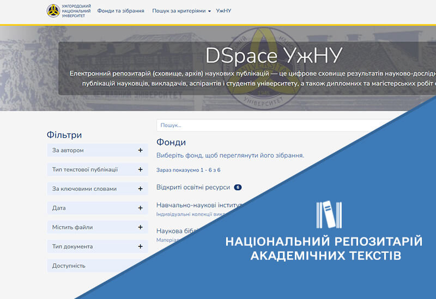
Task: Open the Відкриті освітні ресурси community
Action: click(193, 187)
